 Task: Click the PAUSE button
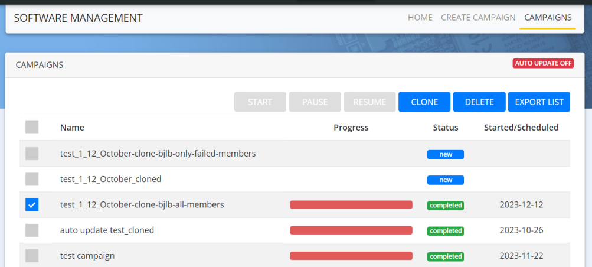pyautogui.click(x=315, y=102)
